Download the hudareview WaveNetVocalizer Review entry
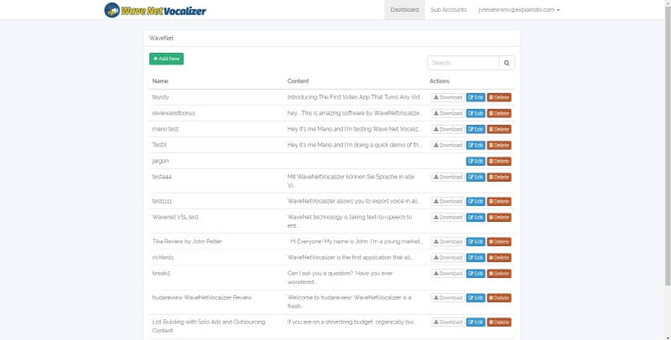 point(448,298)
